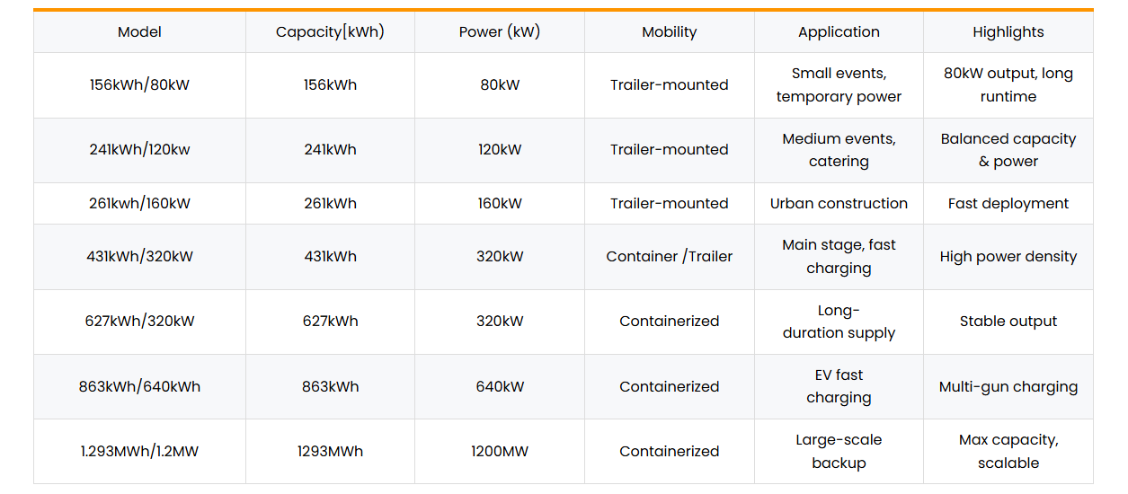Click the 241kWh/120kw model cell
The width and height of the screenshot is (1128, 494).
coord(139,150)
